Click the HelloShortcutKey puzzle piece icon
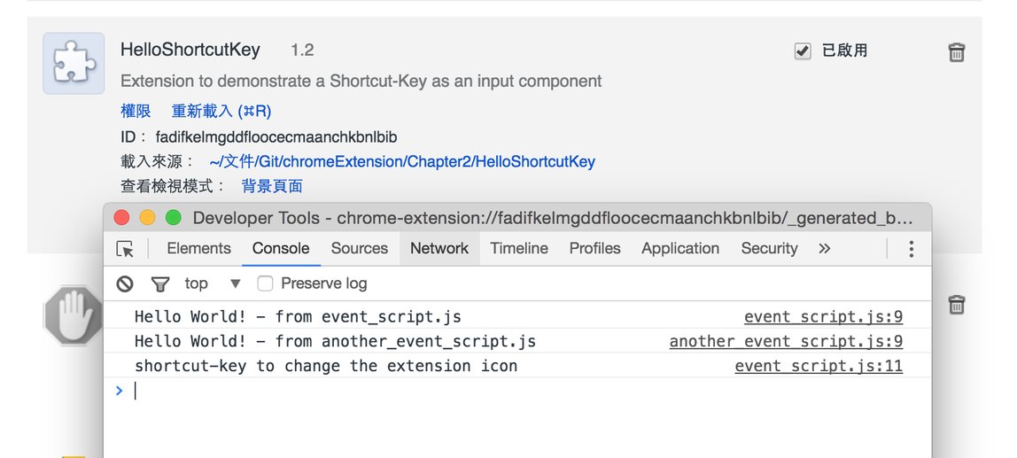Screen dimensions: 1017x458 (x=74, y=64)
